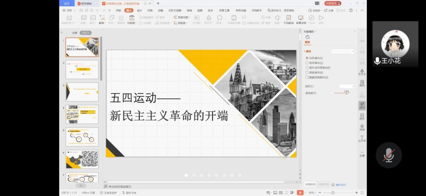Select 图片或纹理填充 radio option
Screen dimensions: 426x196
click(307, 67)
